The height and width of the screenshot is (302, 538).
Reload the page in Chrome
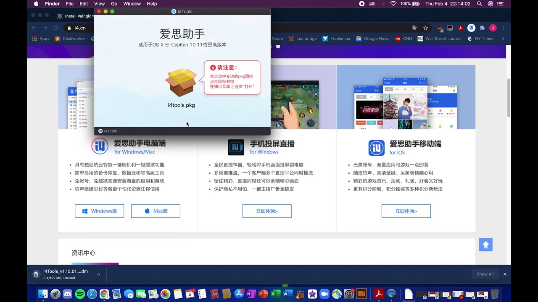click(55, 28)
